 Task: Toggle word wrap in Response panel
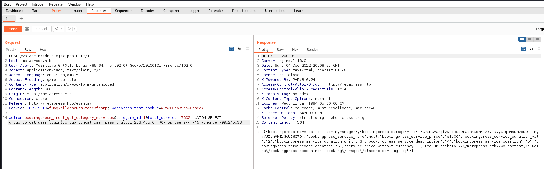(523, 49)
